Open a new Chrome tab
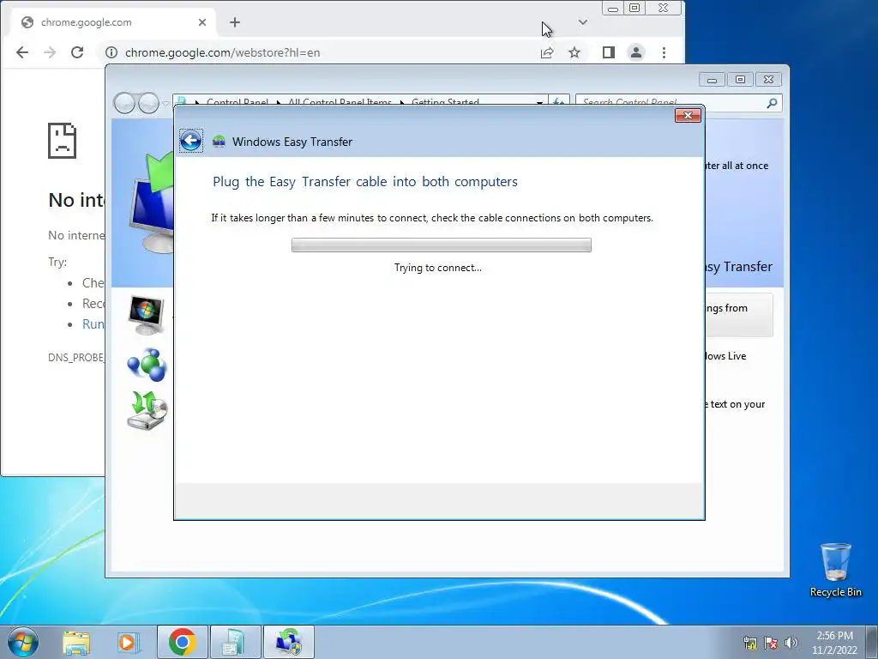This screenshot has width=878, height=659. (x=235, y=22)
